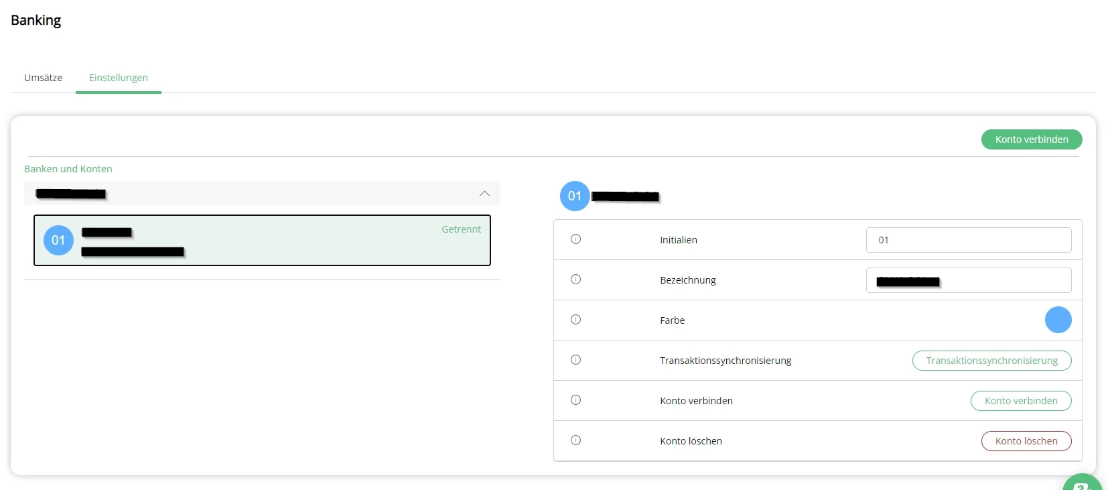This screenshot has width=1108, height=490.
Task: Click the Farbe label
Action: point(672,320)
